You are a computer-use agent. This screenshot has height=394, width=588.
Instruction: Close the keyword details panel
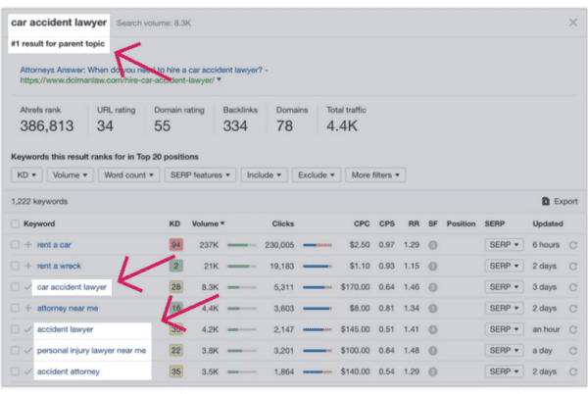click(x=573, y=21)
